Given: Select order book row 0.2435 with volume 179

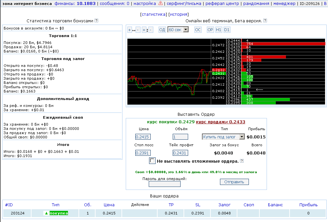Looking at the screenshot, I should tap(276, 60).
